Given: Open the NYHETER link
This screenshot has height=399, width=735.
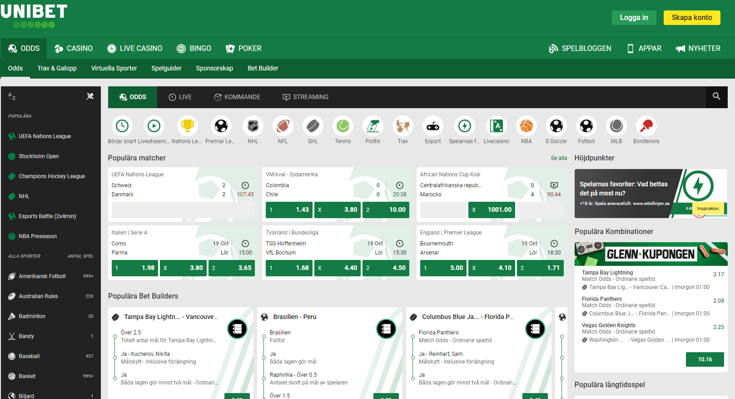Looking at the screenshot, I should coord(698,48).
